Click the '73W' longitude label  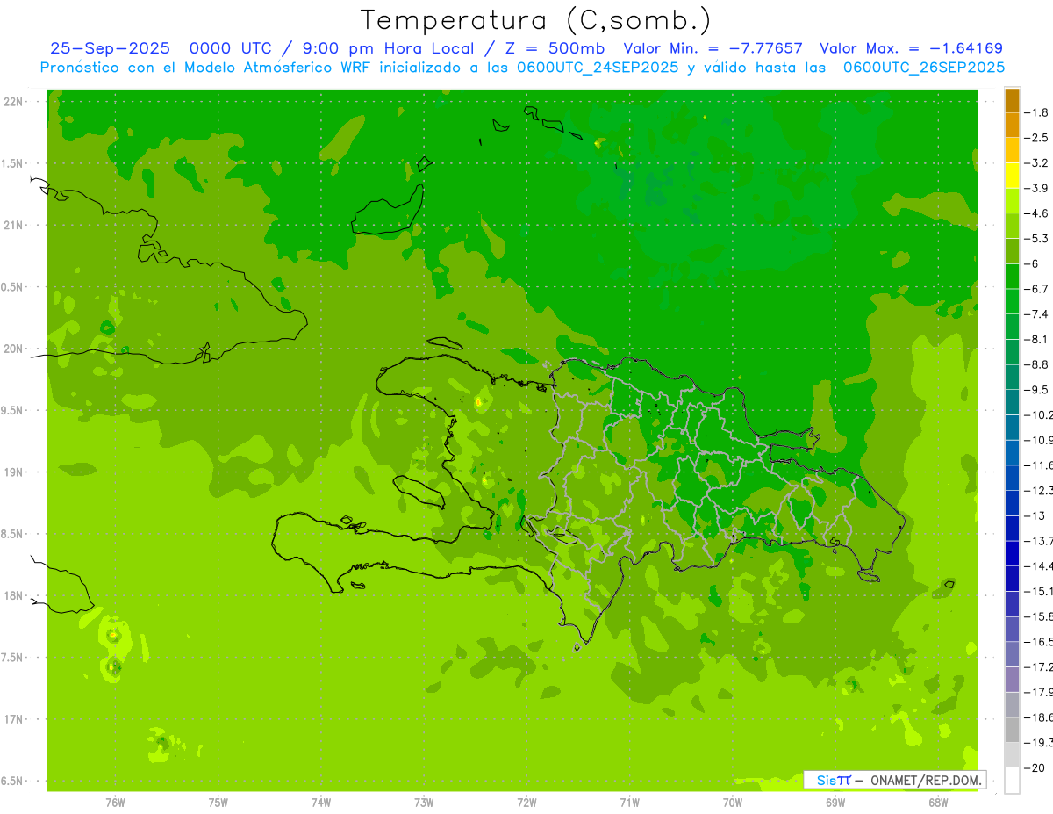pyautogui.click(x=424, y=803)
